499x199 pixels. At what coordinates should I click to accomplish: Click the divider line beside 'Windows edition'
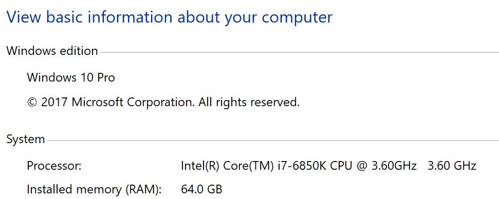(300, 52)
